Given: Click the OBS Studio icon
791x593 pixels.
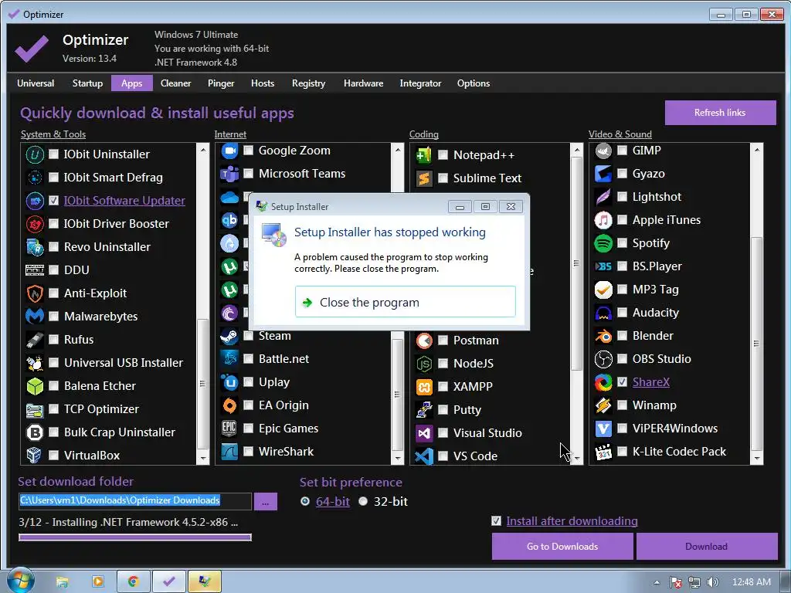Looking at the screenshot, I should 603,360.
